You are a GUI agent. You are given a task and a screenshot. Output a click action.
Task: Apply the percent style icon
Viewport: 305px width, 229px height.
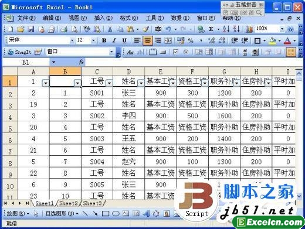[x=191, y=40]
